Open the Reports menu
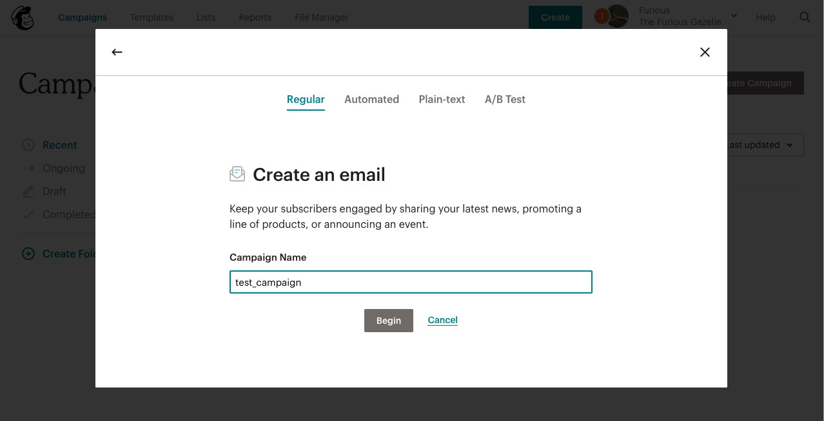Image resolution: width=824 pixels, height=421 pixels. 255,17
